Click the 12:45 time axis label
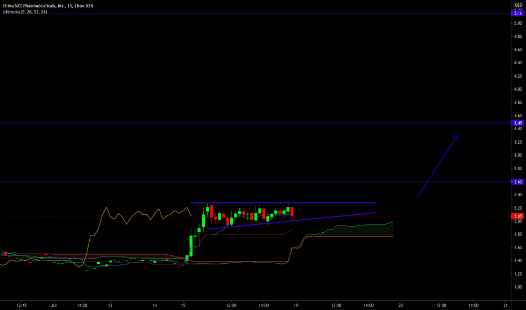This screenshot has height=310, width=526. pyautogui.click(x=21, y=305)
